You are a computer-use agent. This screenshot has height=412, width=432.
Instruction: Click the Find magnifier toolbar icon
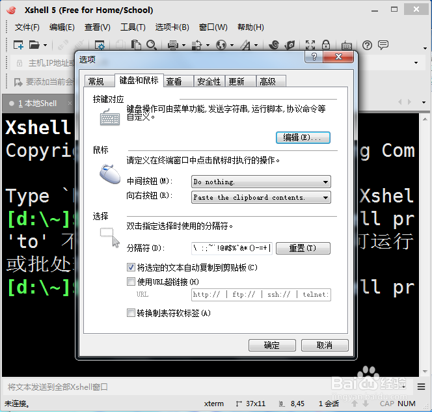(152, 45)
